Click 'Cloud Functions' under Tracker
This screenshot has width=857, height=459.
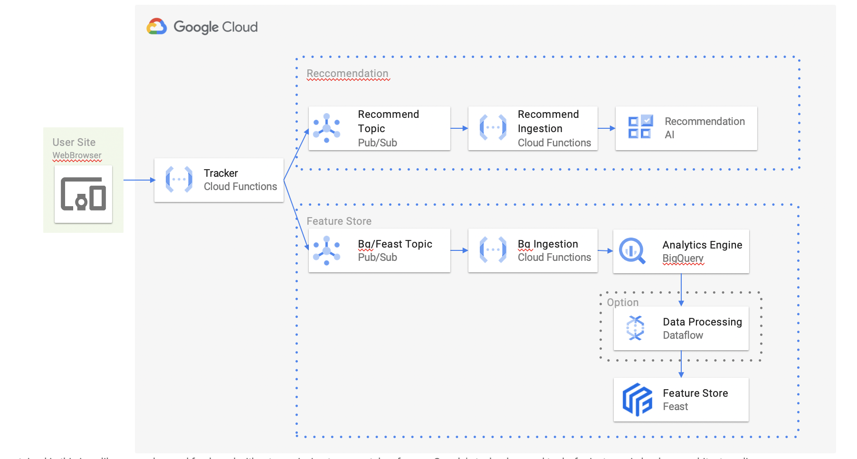(x=240, y=186)
